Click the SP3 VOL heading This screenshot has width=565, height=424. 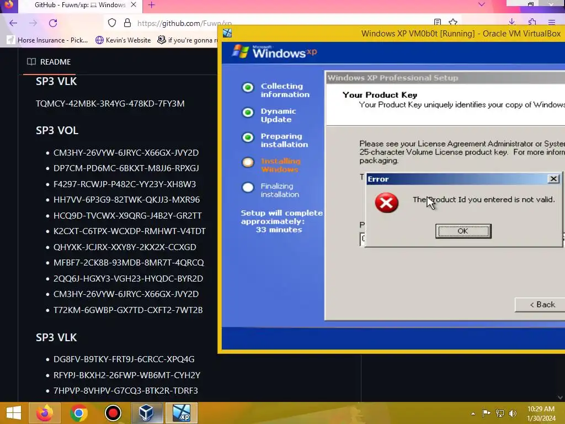coord(57,130)
